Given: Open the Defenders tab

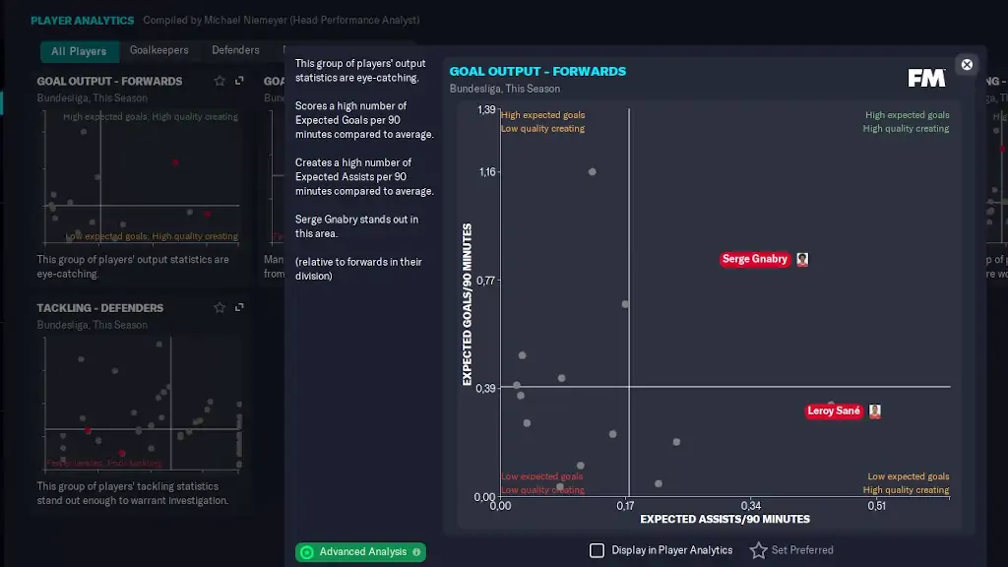Looking at the screenshot, I should 235,50.
